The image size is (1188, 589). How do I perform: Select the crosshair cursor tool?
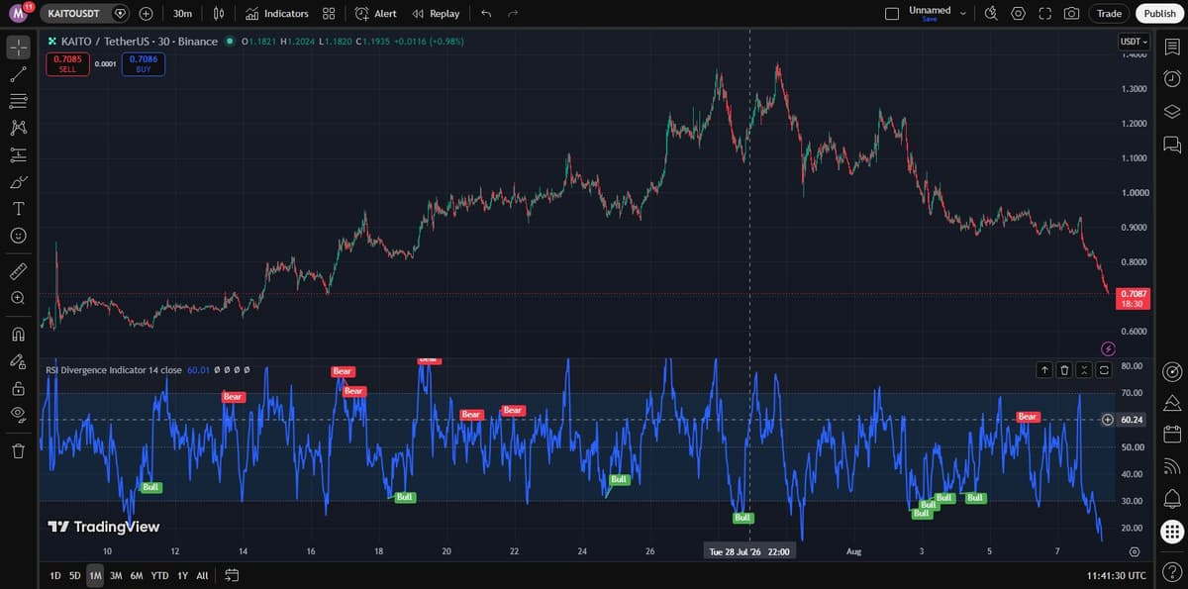18,47
